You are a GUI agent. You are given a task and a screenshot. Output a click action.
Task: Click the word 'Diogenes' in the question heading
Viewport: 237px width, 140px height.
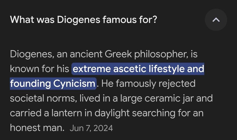[79, 20]
